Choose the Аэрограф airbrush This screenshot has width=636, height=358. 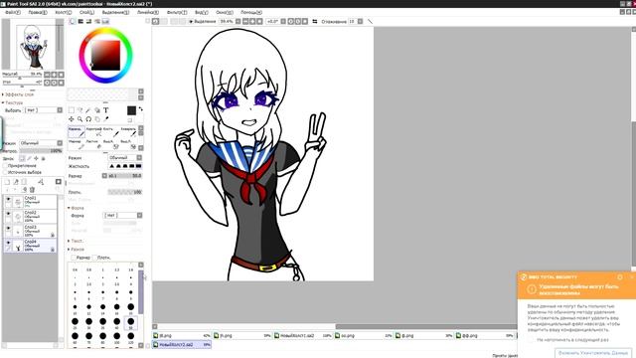click(93, 131)
